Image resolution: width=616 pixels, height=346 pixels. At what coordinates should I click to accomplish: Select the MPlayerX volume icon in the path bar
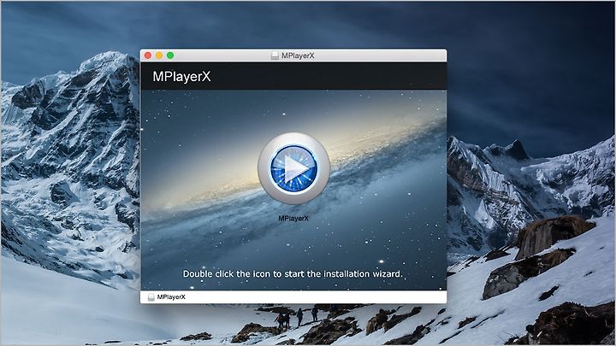pos(151,297)
